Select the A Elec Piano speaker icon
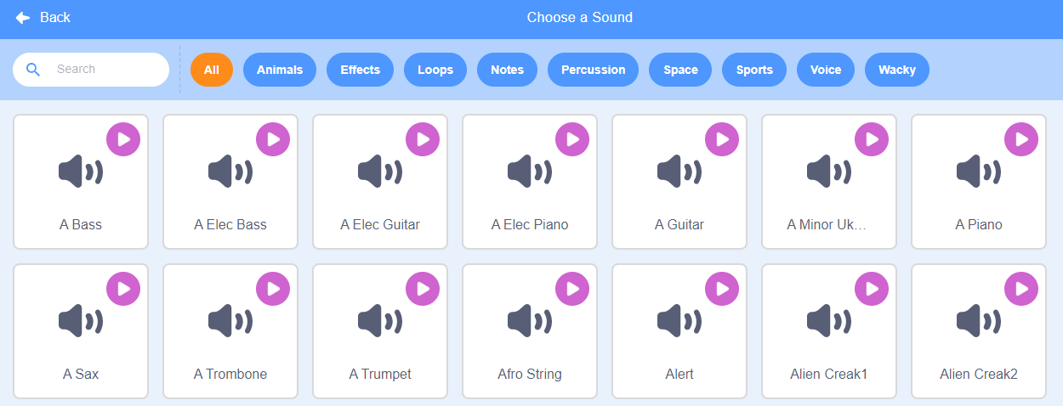 pyautogui.click(x=529, y=172)
